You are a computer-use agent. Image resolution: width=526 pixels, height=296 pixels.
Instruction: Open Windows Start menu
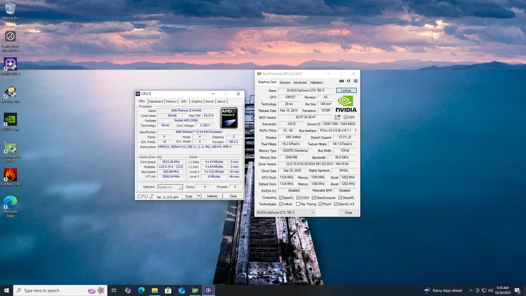tap(6, 290)
